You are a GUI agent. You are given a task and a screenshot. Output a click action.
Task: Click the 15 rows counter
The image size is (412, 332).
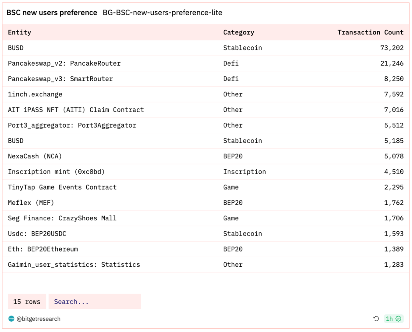pos(27,302)
